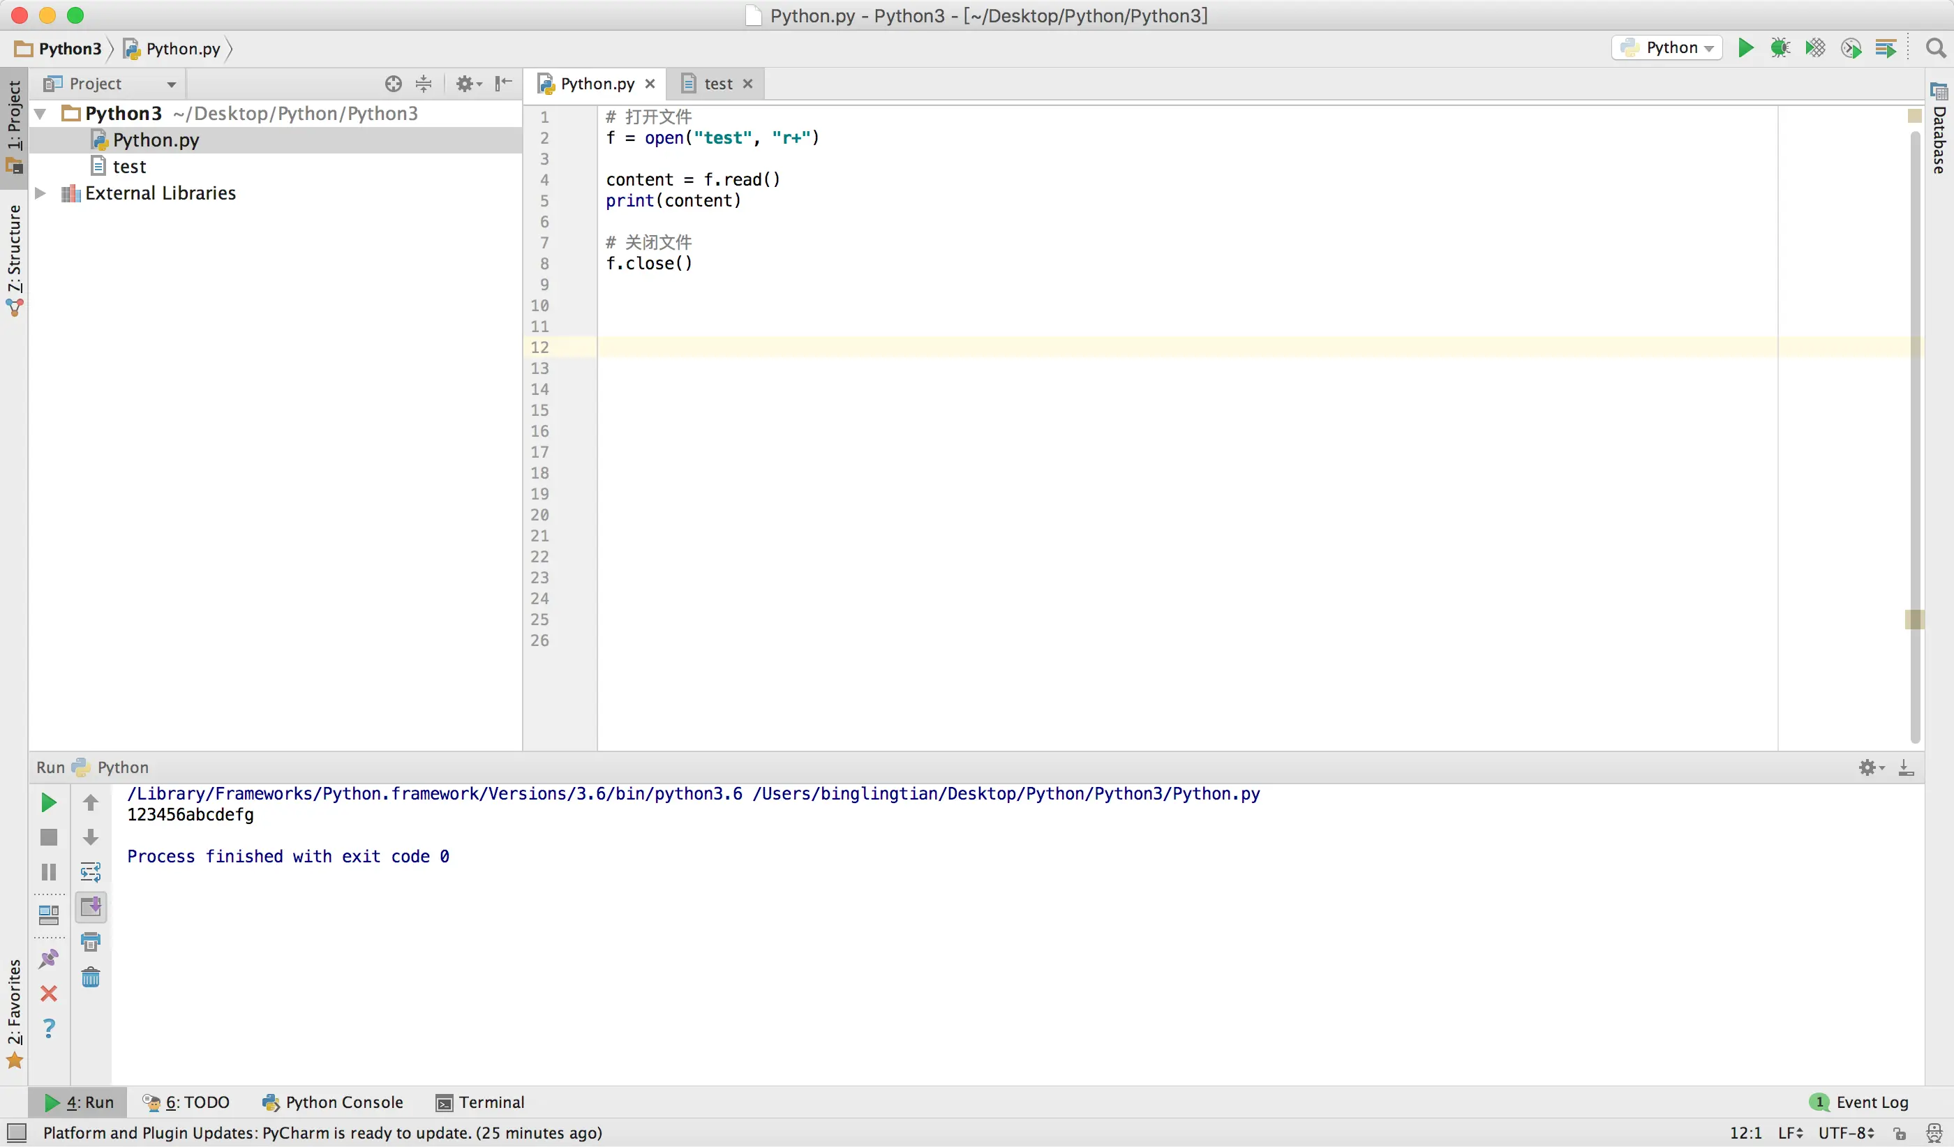Click the scroll from source target icon

point(393,84)
